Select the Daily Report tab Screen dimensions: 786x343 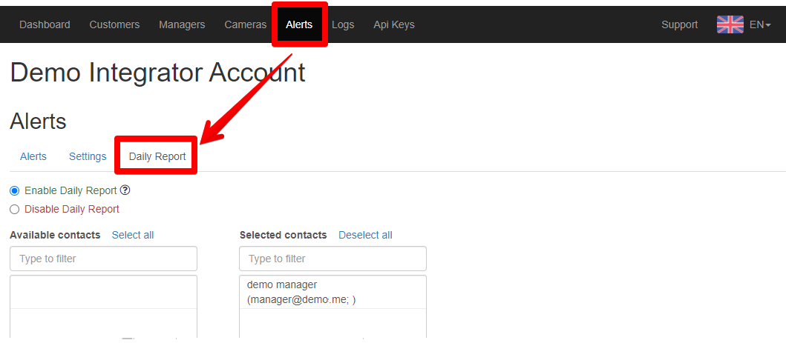click(157, 156)
